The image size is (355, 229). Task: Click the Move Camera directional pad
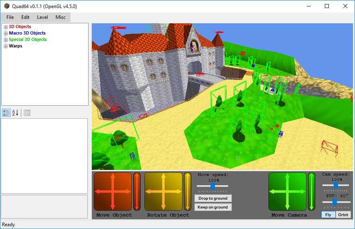[287, 192]
